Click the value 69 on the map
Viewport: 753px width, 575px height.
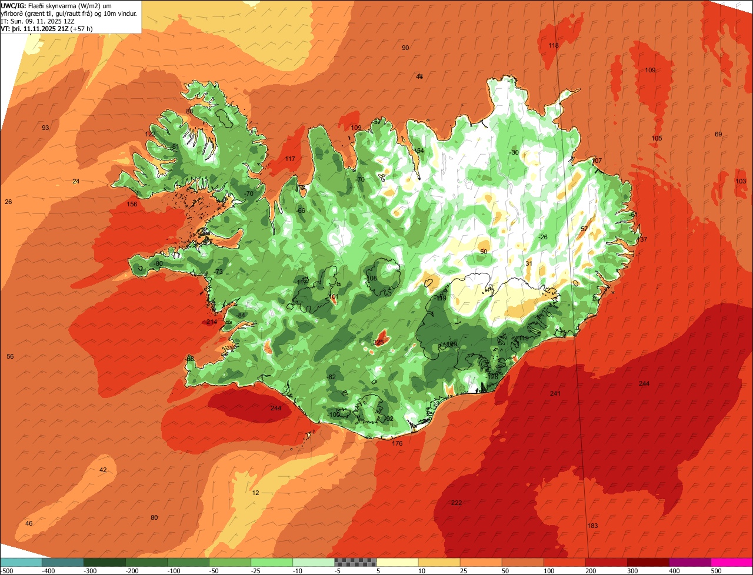pyautogui.click(x=718, y=134)
